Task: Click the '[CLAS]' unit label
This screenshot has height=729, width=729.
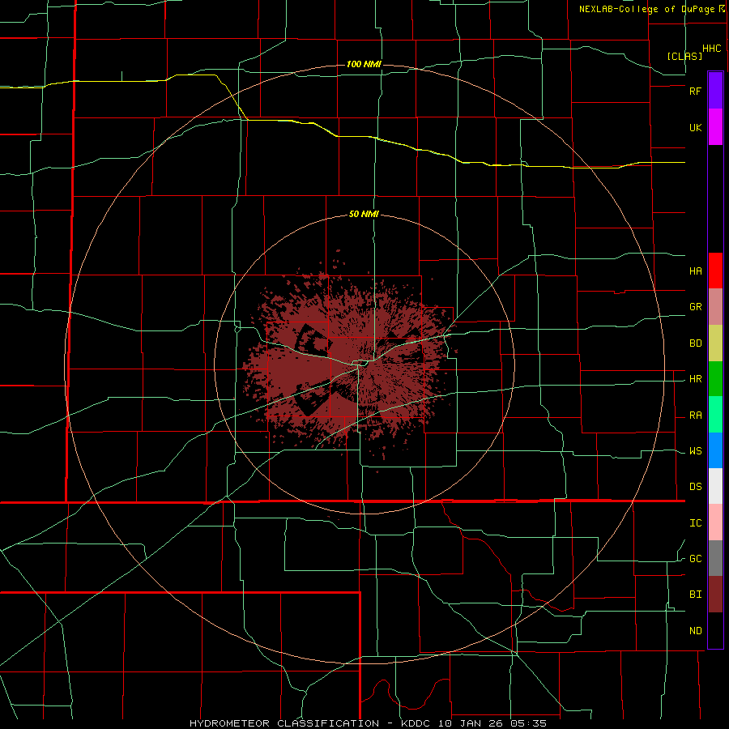Action: coord(684,56)
